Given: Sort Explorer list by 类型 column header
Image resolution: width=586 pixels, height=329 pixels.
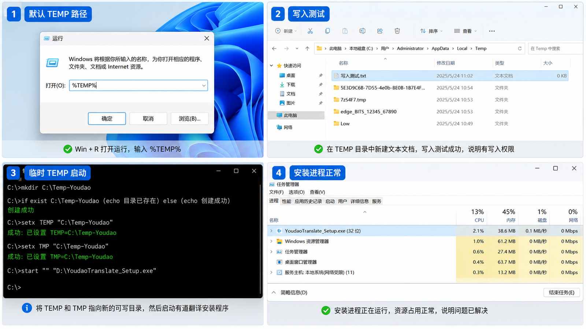Looking at the screenshot, I should pyautogui.click(x=500, y=63).
